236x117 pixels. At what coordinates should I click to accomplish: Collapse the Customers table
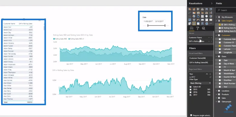[217, 35]
